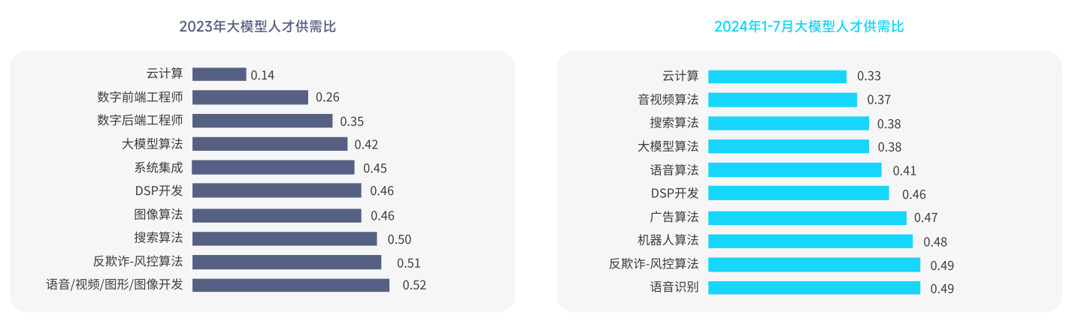This screenshot has width=1069, height=324.
Task: Select the 语音识别 bar
Action: coord(814,287)
